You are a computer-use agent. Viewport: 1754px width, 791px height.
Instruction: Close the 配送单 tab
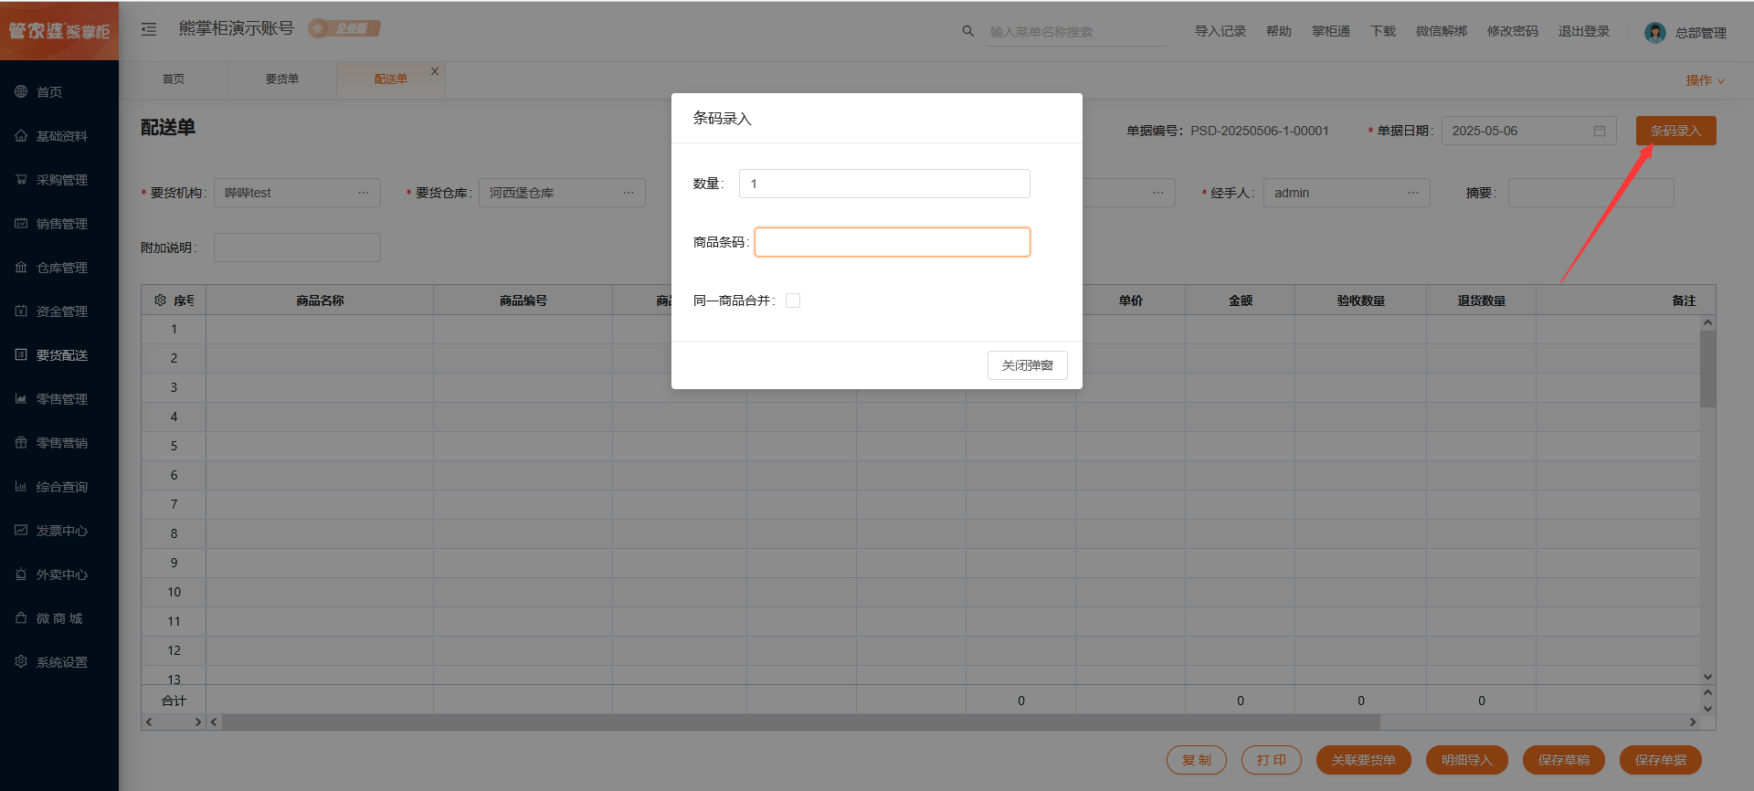tap(435, 71)
